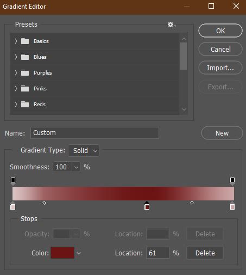
Task: Open the Presets gear settings menu
Action: point(172,25)
